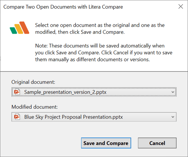Click the "you click Save and Compare. Click Cancel" line

tap(104, 53)
